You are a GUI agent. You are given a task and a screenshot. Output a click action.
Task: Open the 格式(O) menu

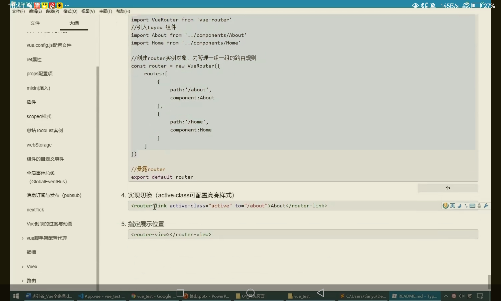[x=70, y=11]
